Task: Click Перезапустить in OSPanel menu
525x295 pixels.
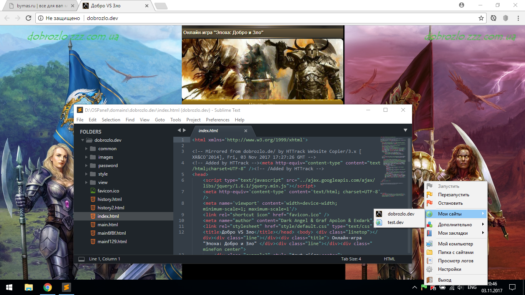Action: tap(456, 195)
